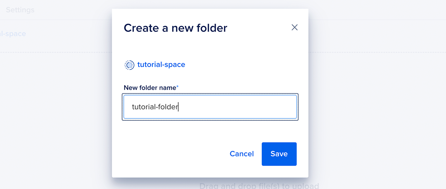Screen dimensions: 446x189
Task: Select the Create a new folder heading
Action: [x=176, y=28]
